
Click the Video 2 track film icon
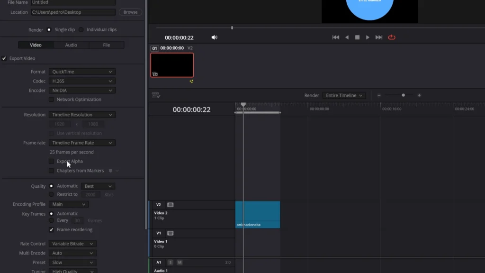(x=171, y=205)
